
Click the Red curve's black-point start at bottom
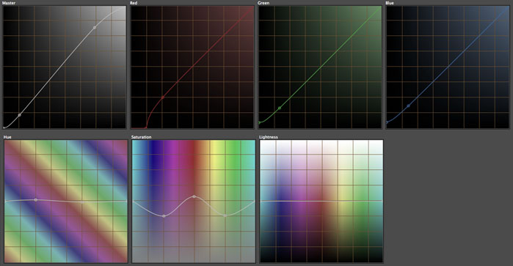pos(146,128)
